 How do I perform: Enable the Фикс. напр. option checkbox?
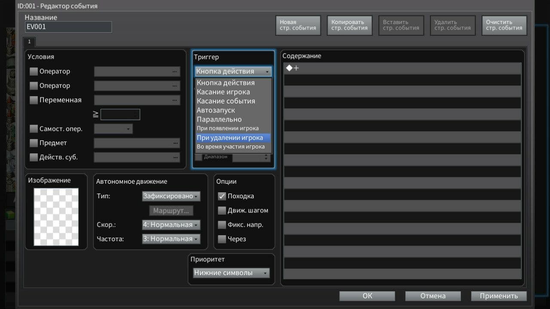tap(222, 225)
